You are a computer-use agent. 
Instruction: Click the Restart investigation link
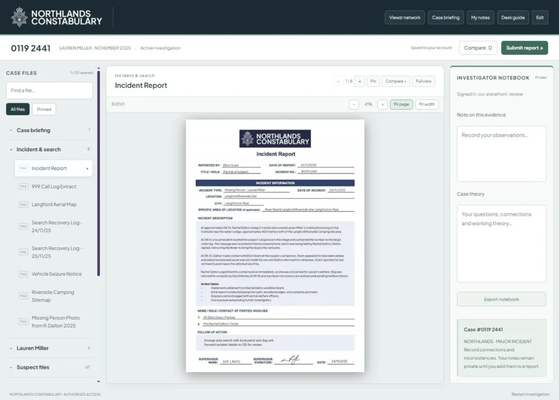[x=530, y=395]
